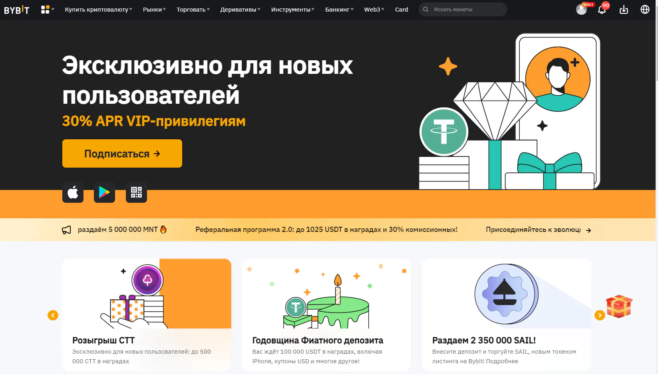The width and height of the screenshot is (658, 374).
Task: Click the Искать монеты search field
Action: click(463, 10)
